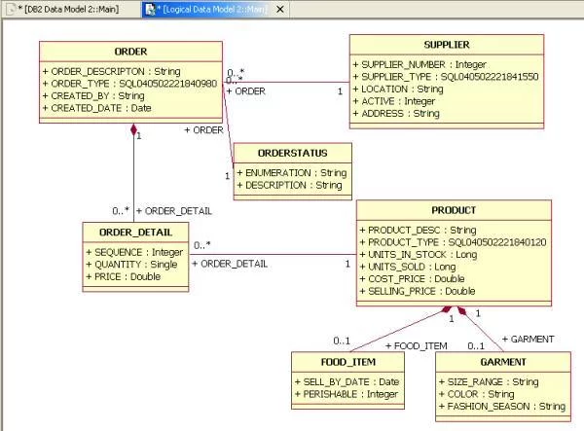584x431 pixels.
Task: Select the ORDER class header
Action: pos(130,52)
